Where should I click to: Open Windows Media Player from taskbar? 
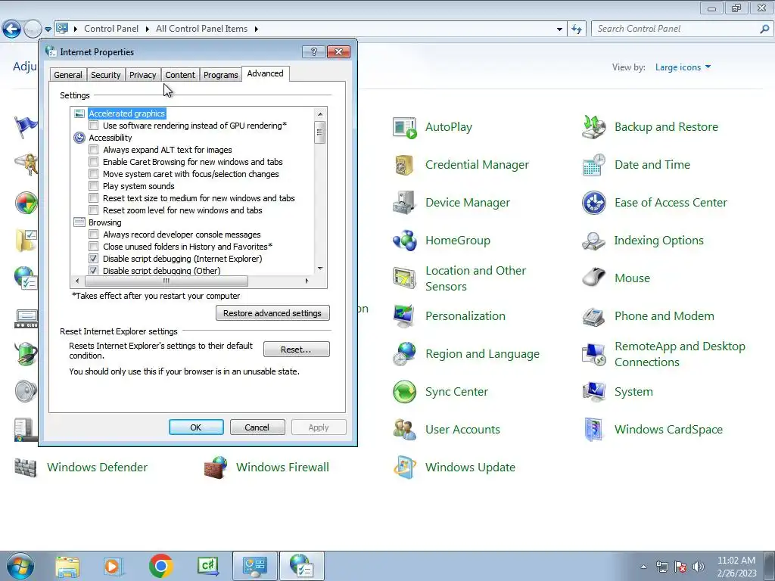114,567
